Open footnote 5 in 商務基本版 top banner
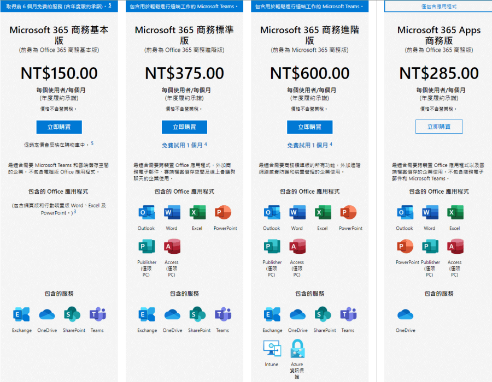Viewport: 492px width, 382px height. click(110, 5)
